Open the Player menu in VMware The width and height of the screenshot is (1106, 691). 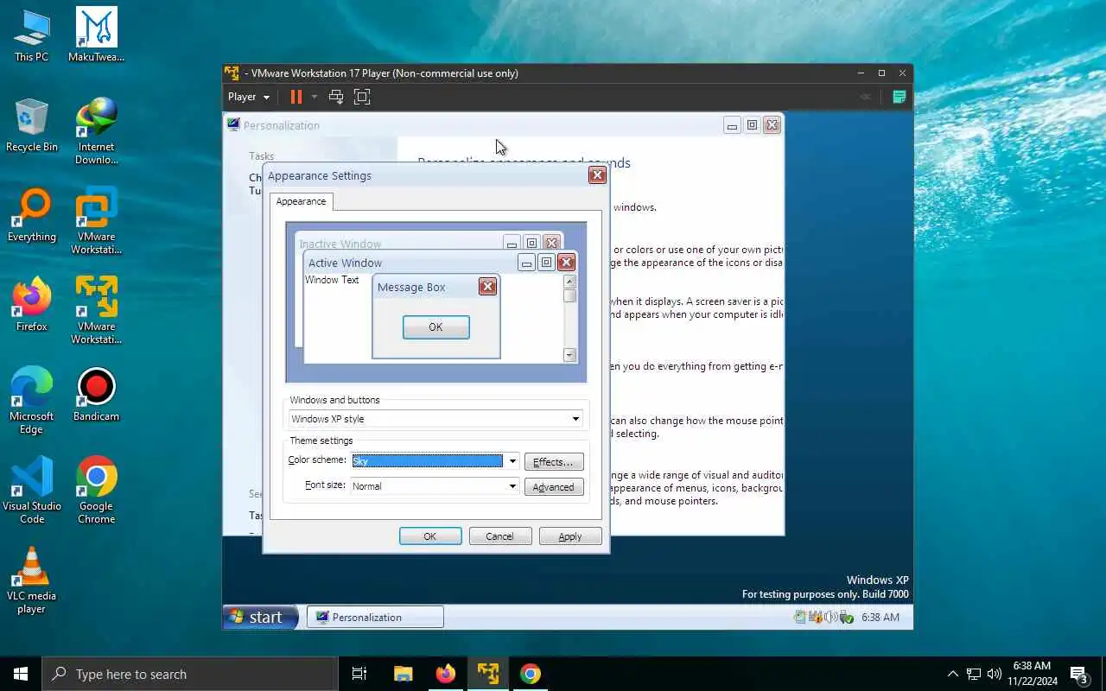coord(249,97)
